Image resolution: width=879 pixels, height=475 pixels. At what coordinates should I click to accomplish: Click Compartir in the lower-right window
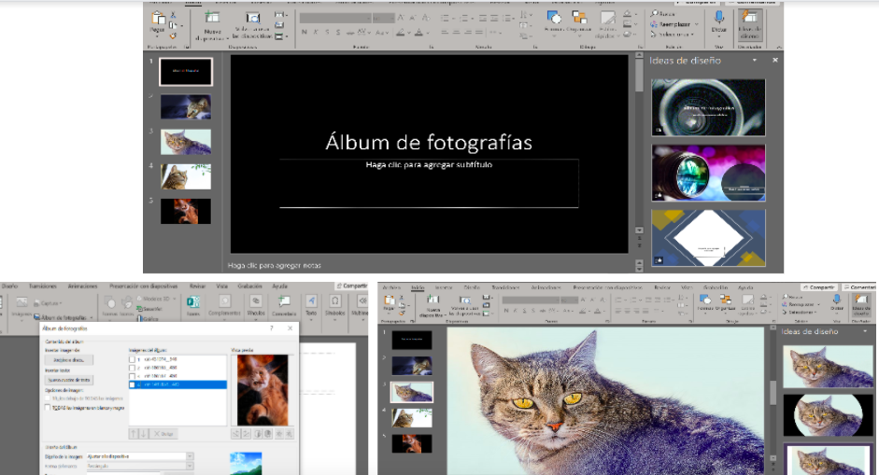point(819,287)
